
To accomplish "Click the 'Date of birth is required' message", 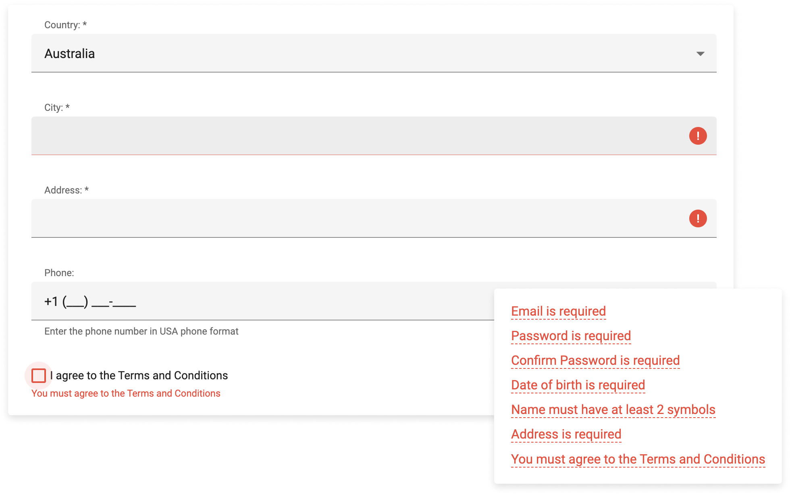I will tap(578, 385).
